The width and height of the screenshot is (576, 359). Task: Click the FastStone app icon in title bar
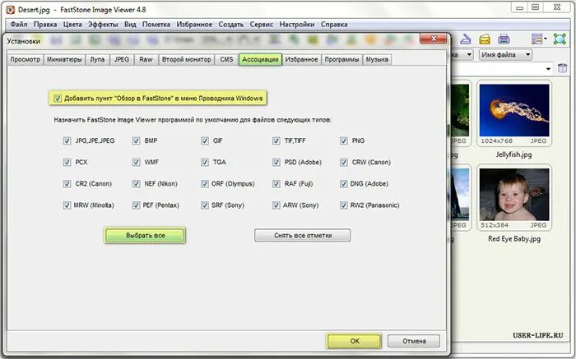10,10
